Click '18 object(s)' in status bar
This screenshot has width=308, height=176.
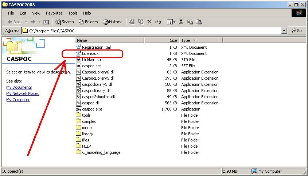pyautogui.click(x=13, y=171)
